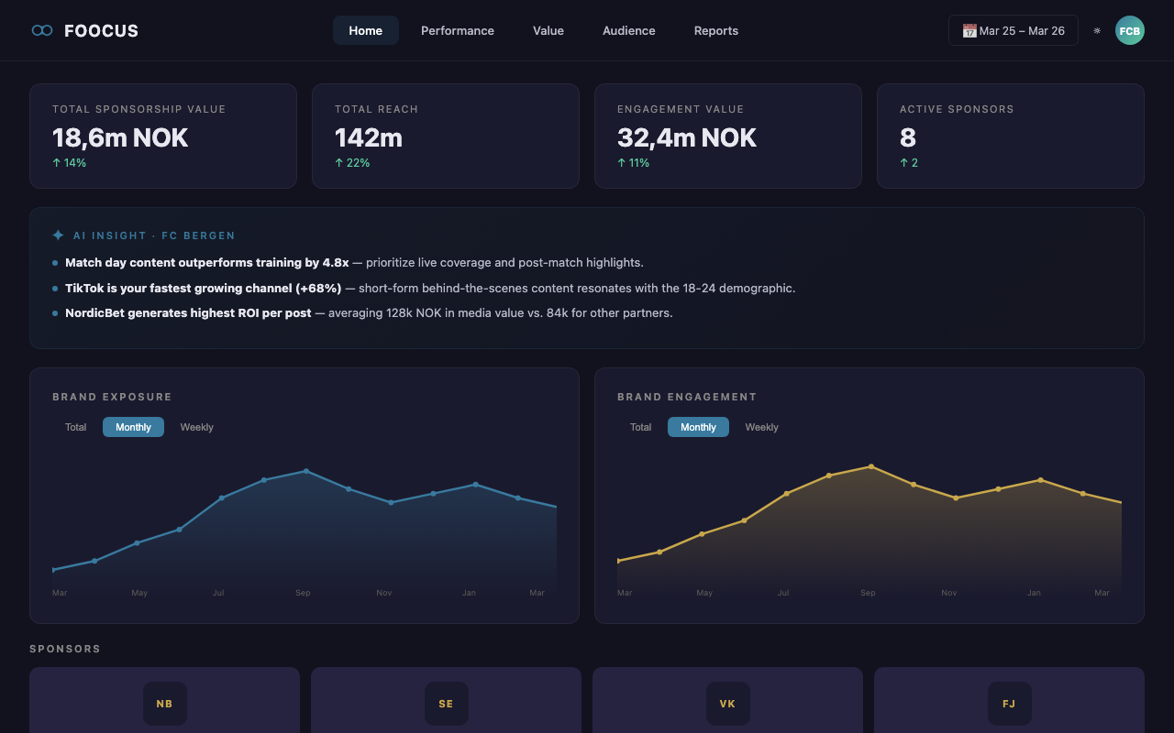Toggle the light/dark theme sun icon
This screenshot has width=1174, height=733.
(1097, 30)
